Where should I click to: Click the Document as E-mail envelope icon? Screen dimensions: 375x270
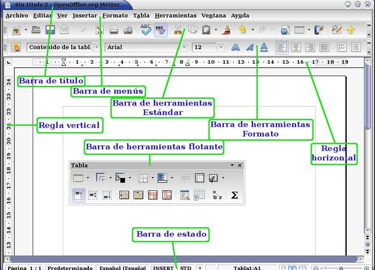click(x=64, y=30)
